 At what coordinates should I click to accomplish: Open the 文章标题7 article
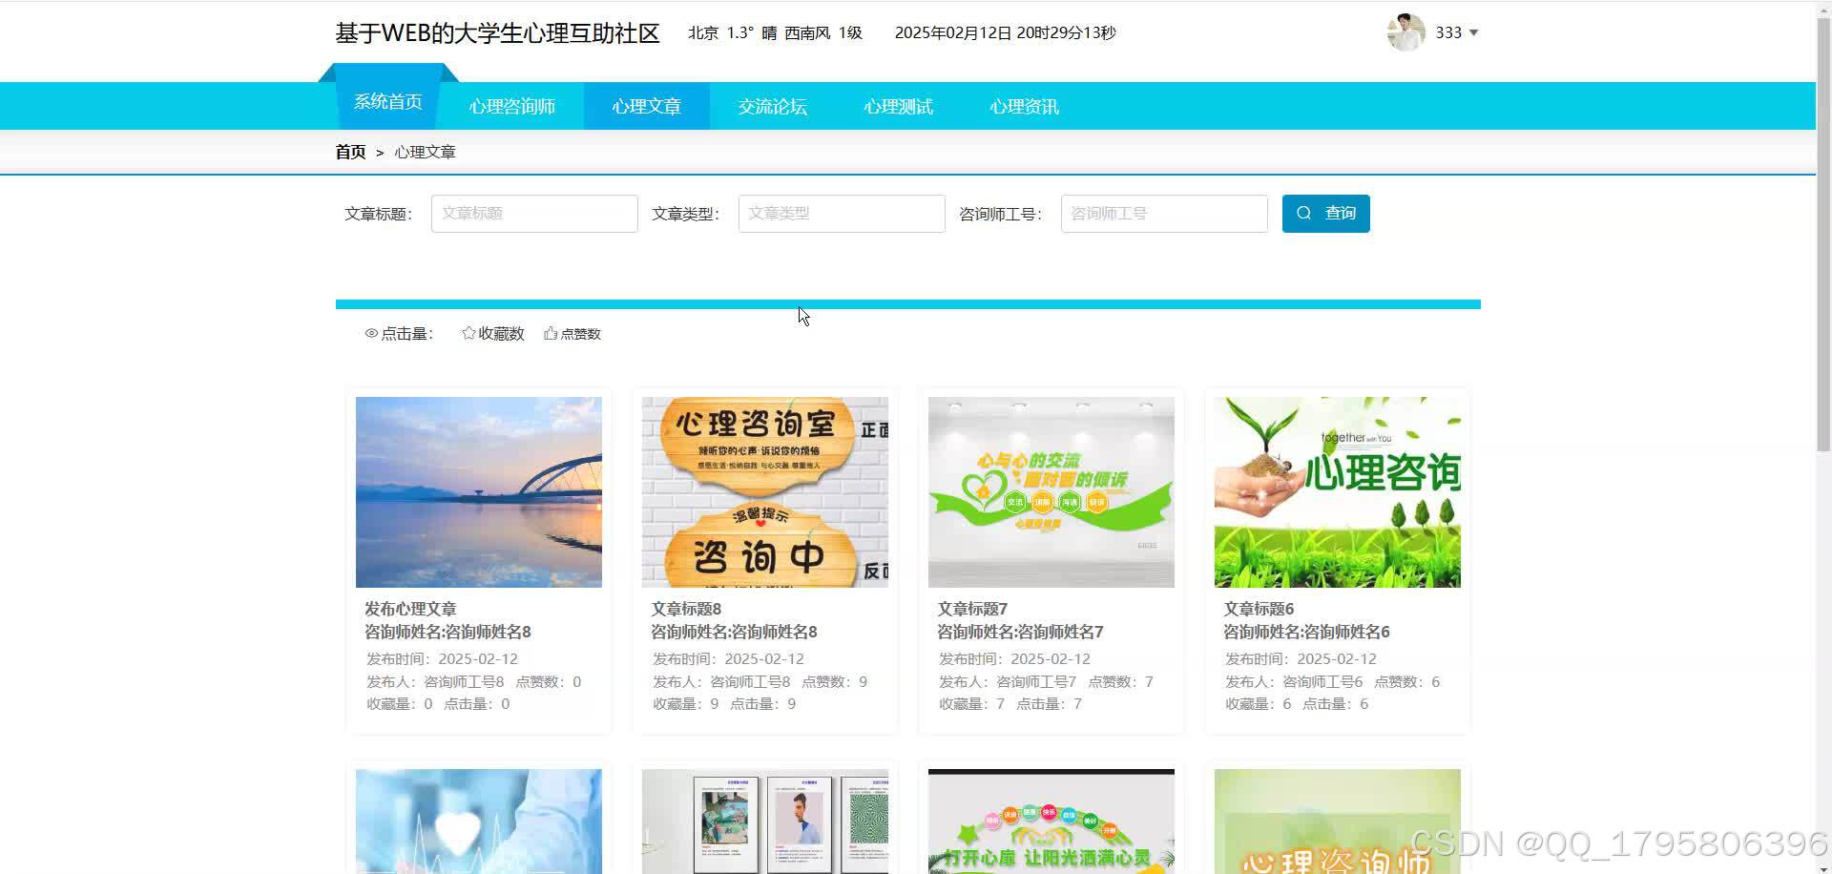tap(971, 608)
